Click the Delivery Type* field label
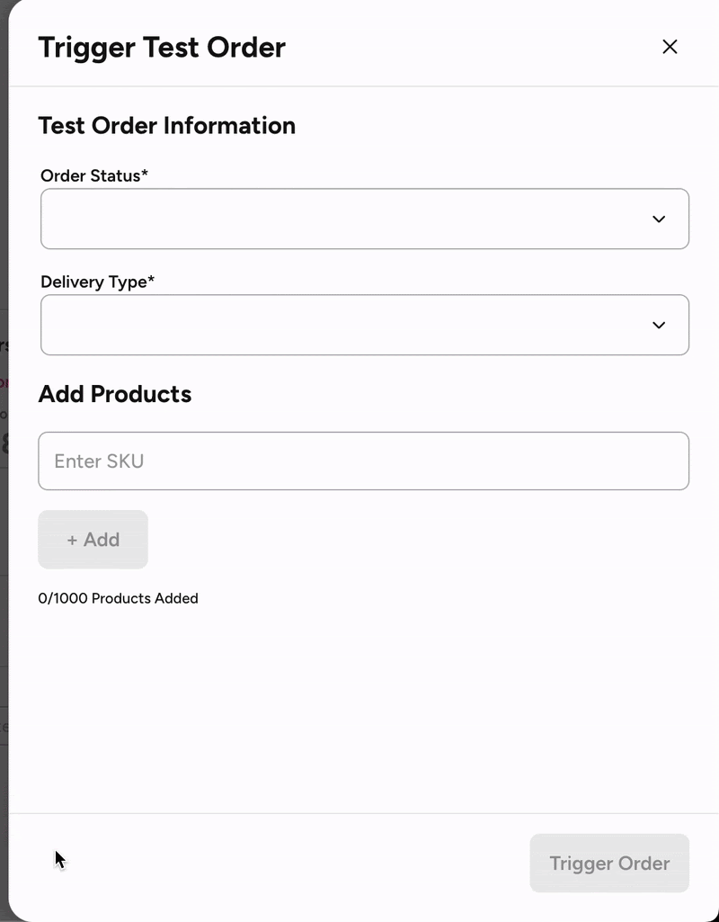The height and width of the screenshot is (922, 719). [98, 282]
